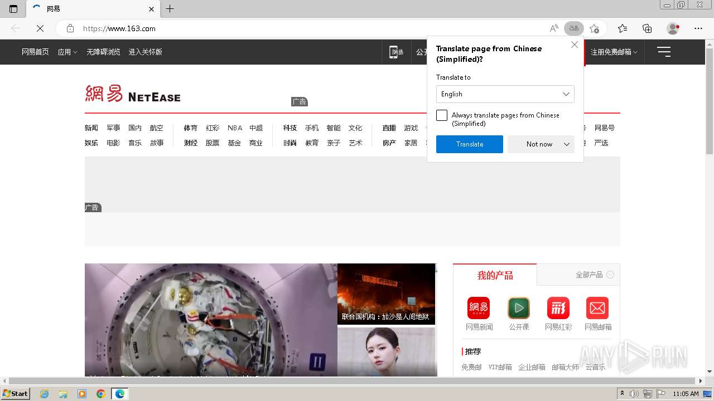The height and width of the screenshot is (401, 714).
Task: Open 进入关怀版 link
Action: pos(145,52)
